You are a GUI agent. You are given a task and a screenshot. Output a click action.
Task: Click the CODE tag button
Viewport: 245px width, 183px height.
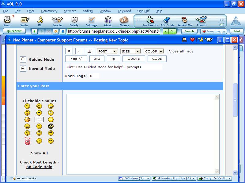157,59
